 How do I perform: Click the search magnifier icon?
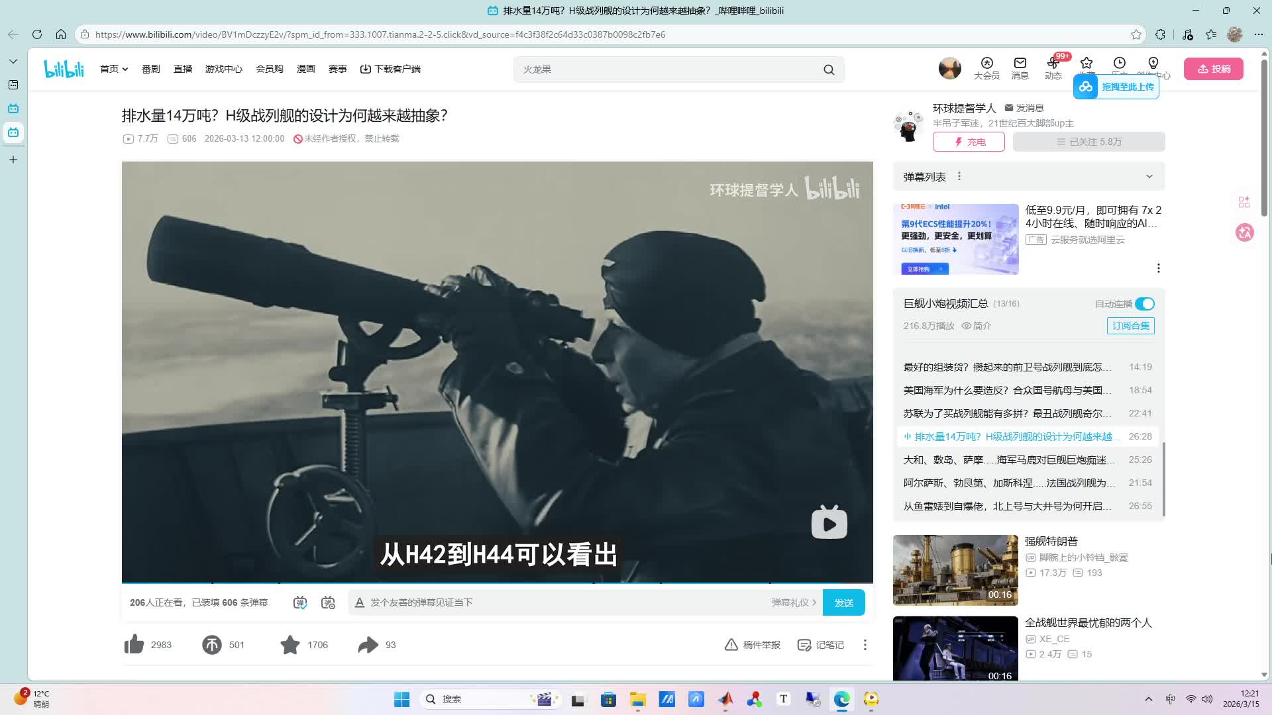click(x=829, y=70)
